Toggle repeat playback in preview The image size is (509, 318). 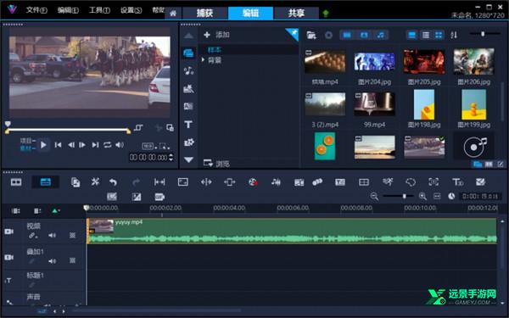[108, 145]
